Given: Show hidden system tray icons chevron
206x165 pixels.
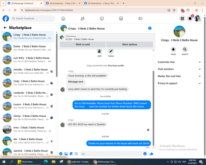Looking at the screenshot, I should tap(168, 162).
